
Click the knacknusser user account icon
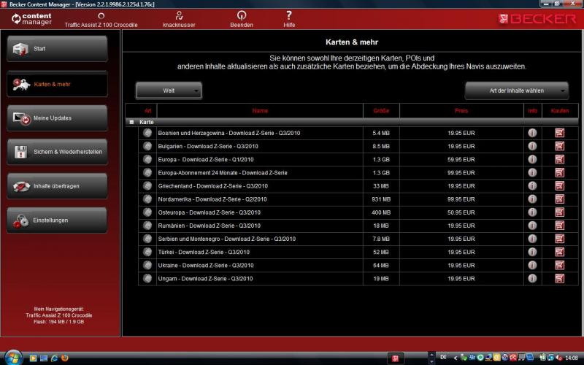179,15
